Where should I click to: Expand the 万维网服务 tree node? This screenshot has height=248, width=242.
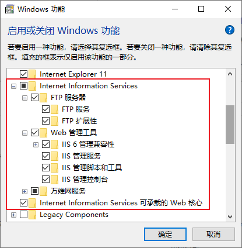point(24,191)
